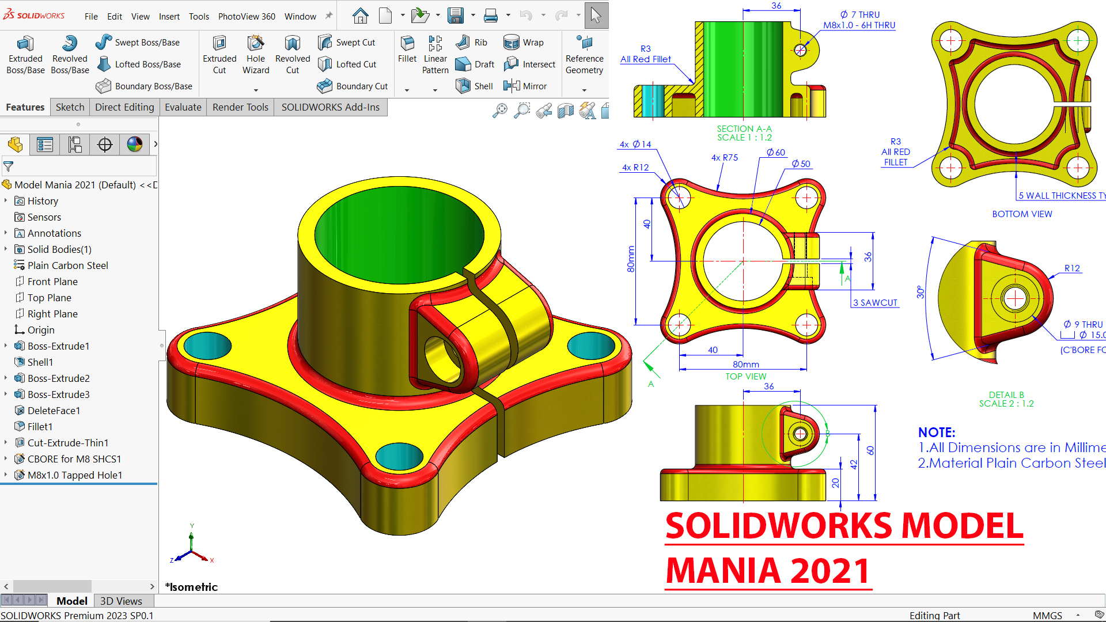Open the PhotoView 360 menu
Image resolution: width=1106 pixels, height=622 pixels.
[247, 16]
